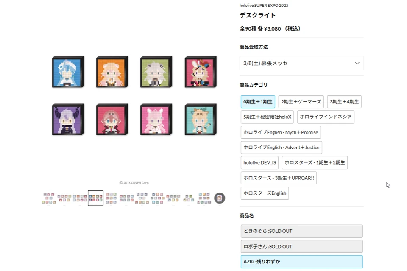Choose ホロスターズEnglish category button
Image resolution: width=407 pixels, height=271 pixels.
coord(265,193)
